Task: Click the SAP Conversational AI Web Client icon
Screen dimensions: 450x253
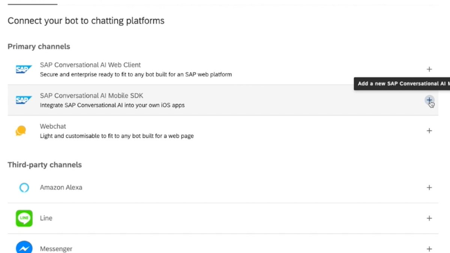Action: pos(24,69)
